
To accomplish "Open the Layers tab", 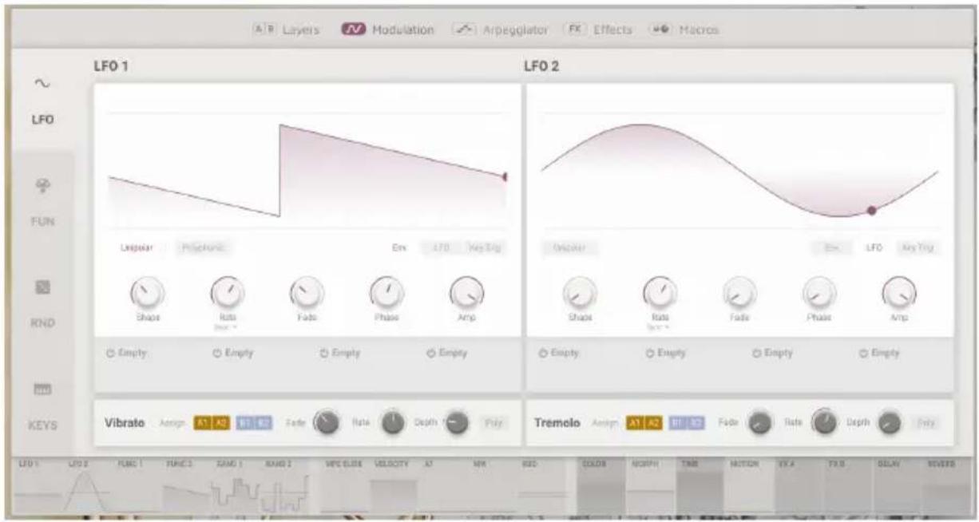I will [x=286, y=30].
